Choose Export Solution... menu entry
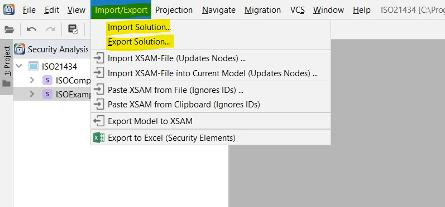Screen dimensions: 445x207 139,42
